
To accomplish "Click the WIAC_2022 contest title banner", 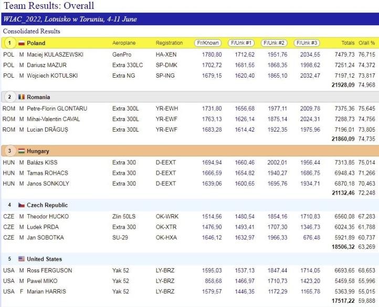I will [x=190, y=19].
